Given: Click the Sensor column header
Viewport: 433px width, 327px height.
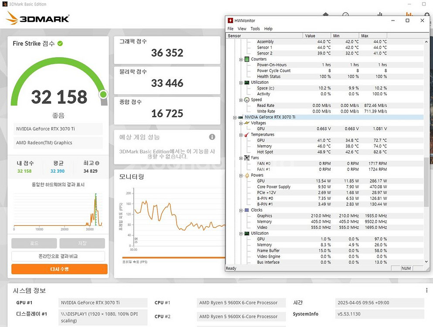Looking at the screenshot, I should 264,36.
